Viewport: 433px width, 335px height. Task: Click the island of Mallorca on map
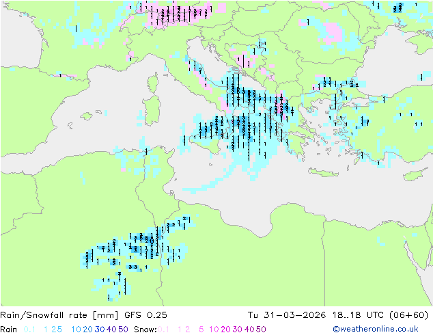click(87, 116)
